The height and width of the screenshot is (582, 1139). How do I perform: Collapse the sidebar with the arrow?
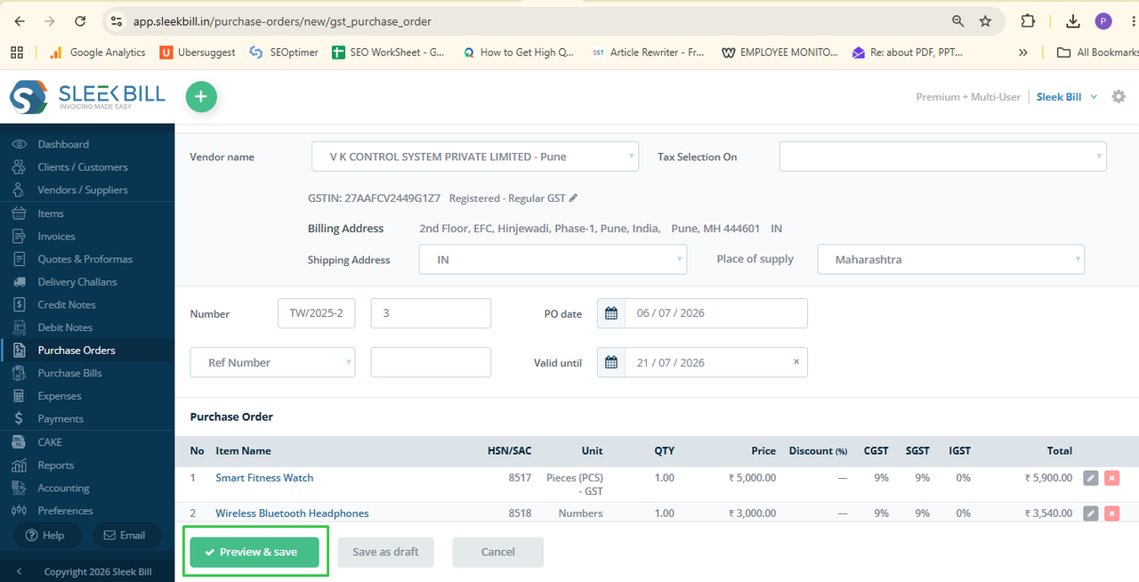tap(19, 571)
